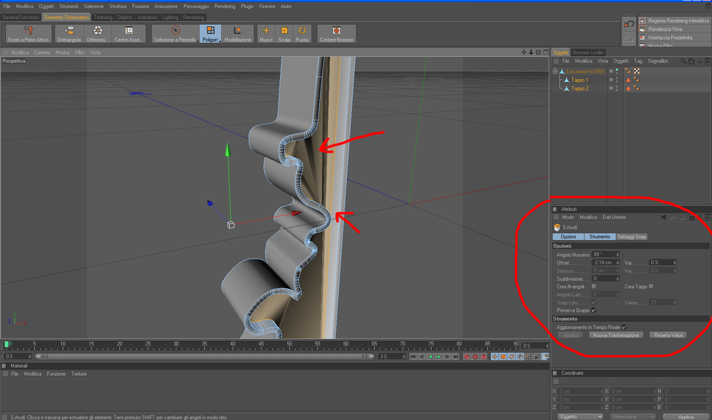Toggle parameter keyframe recording button
The width and height of the screenshot is (712, 420).
click(520, 356)
